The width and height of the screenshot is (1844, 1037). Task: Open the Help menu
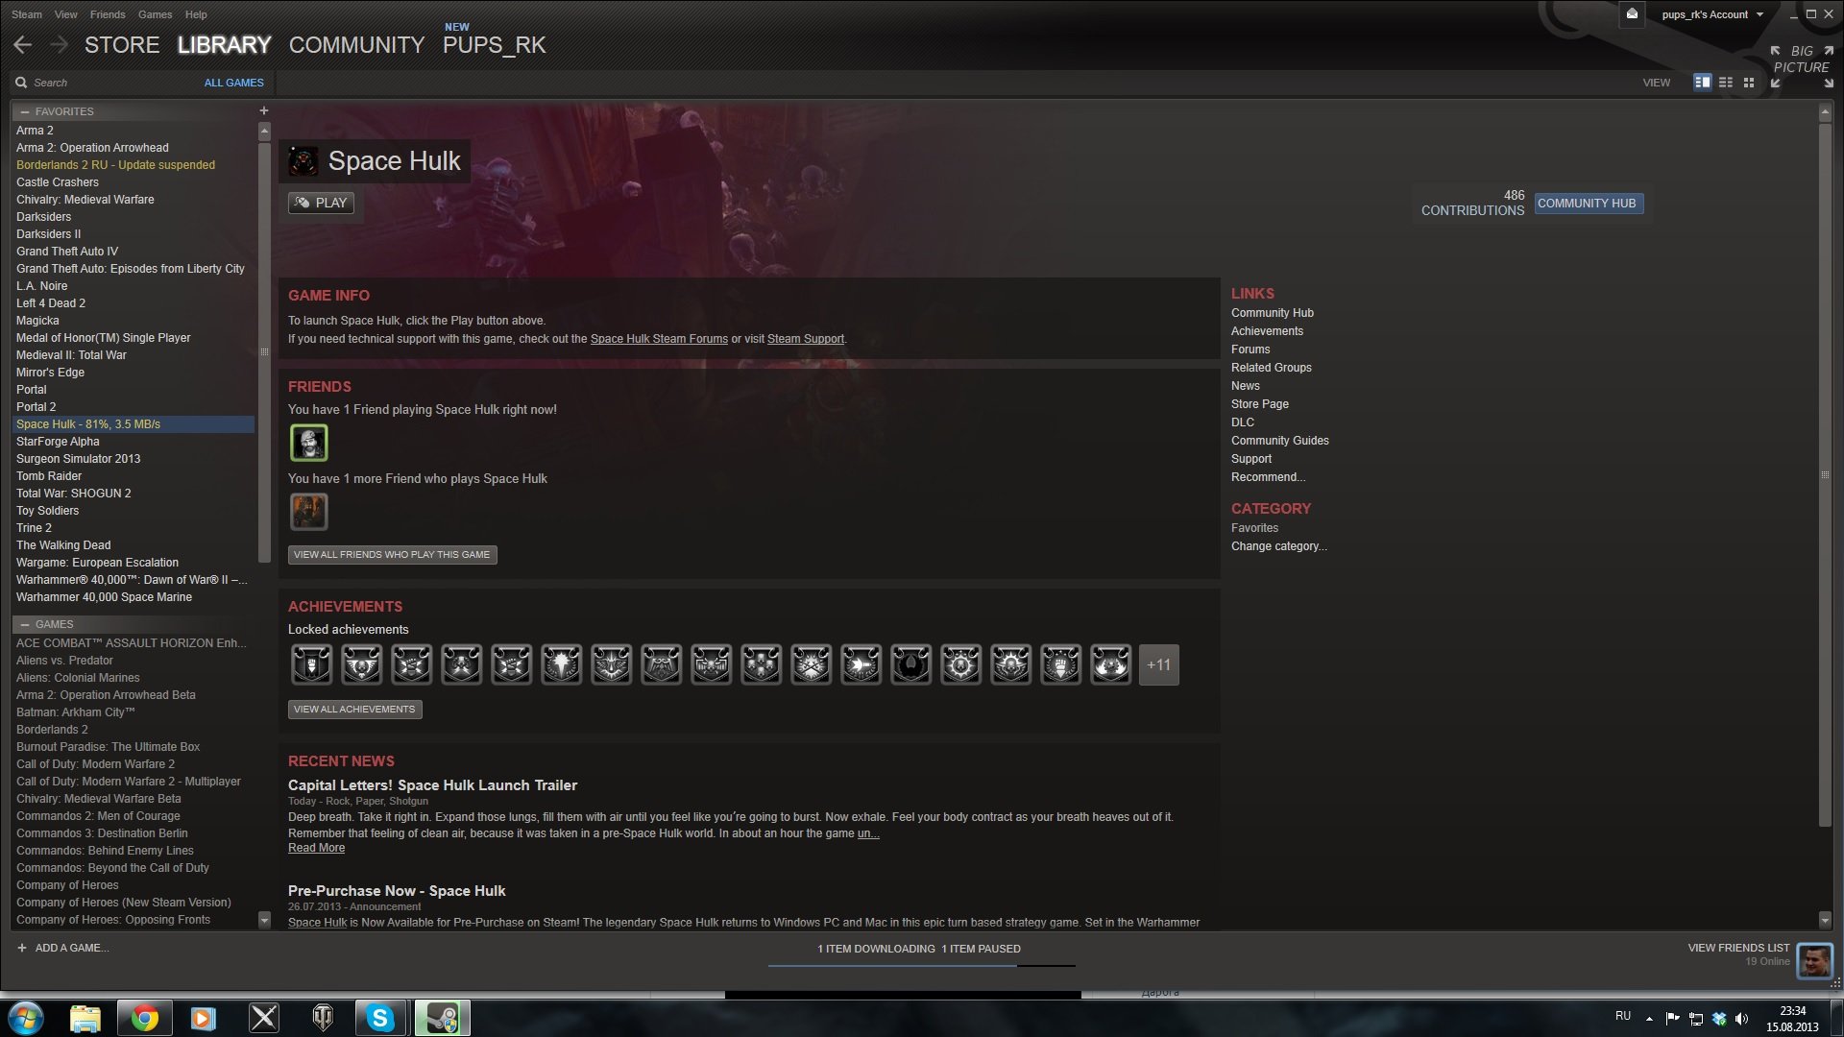pos(196,14)
